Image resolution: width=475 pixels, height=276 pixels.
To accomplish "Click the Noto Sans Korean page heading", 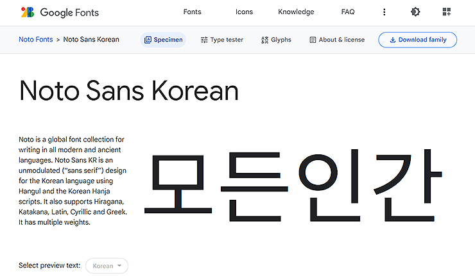I will click(x=129, y=90).
